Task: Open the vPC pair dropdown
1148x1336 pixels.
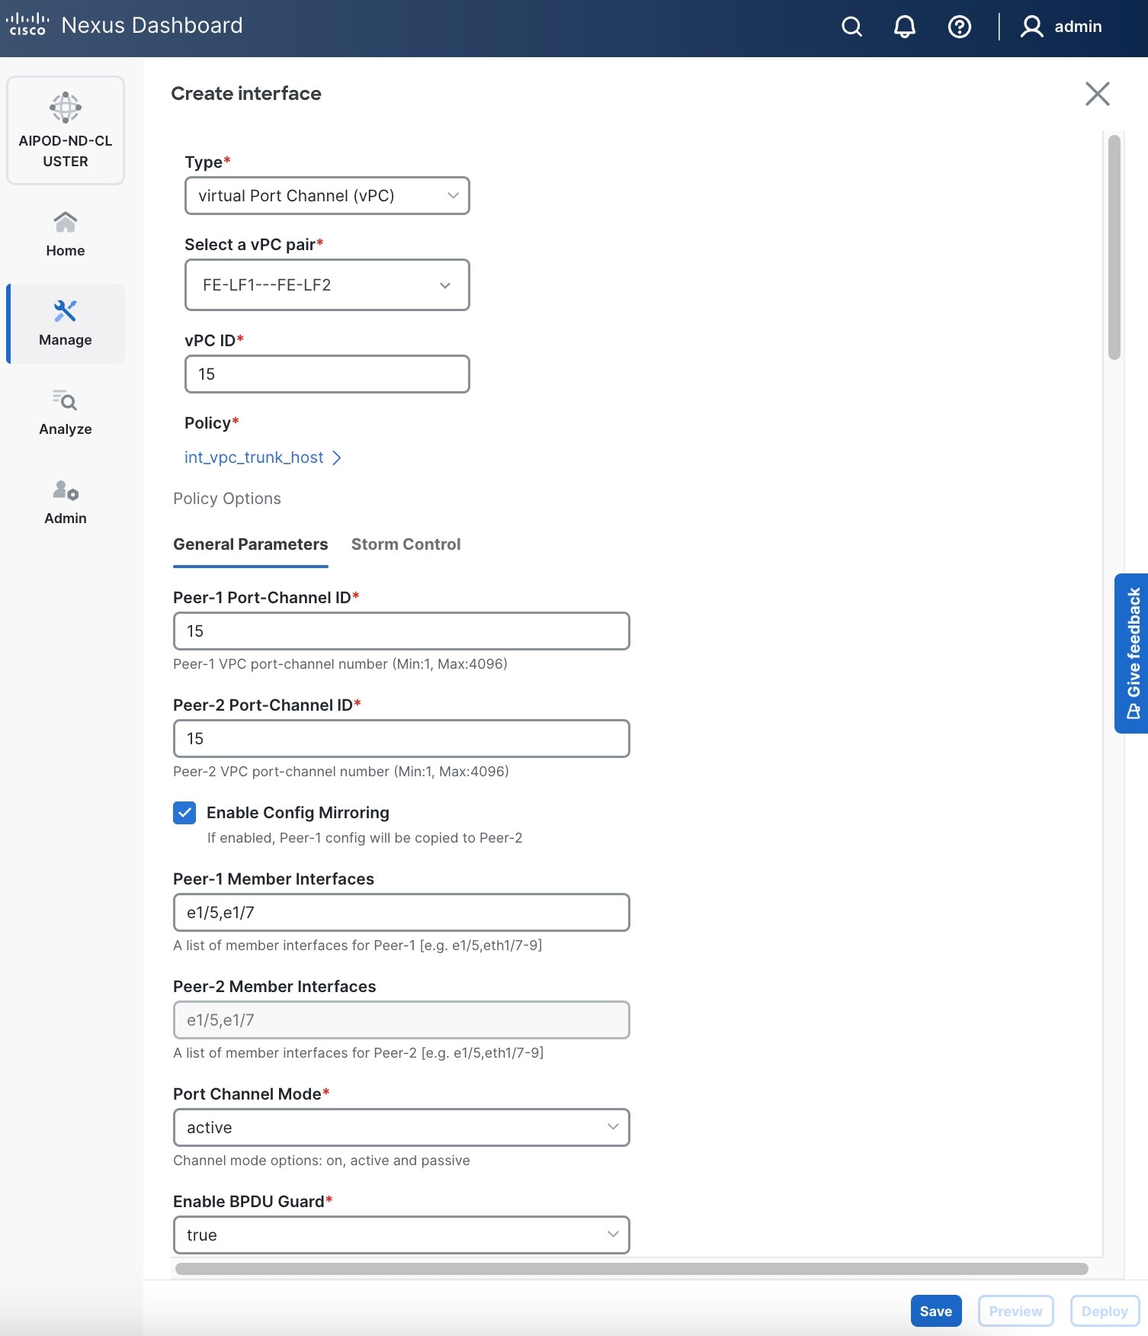Action: point(327,285)
